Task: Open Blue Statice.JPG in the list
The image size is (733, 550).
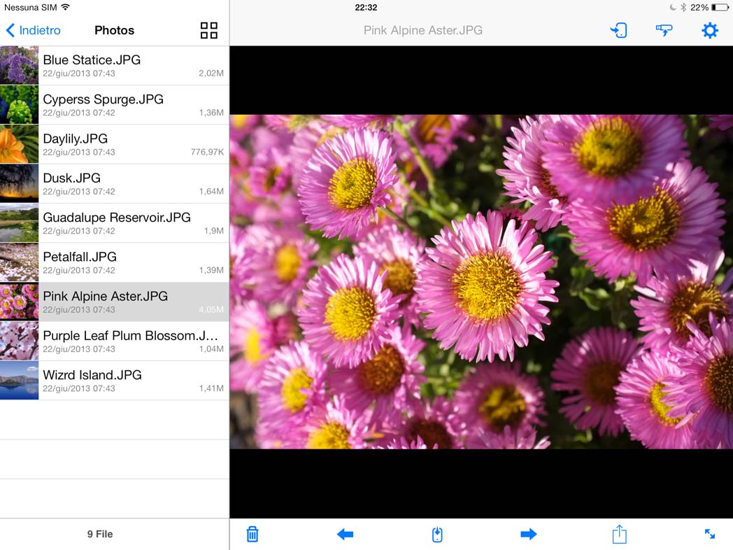Action: coord(115,66)
